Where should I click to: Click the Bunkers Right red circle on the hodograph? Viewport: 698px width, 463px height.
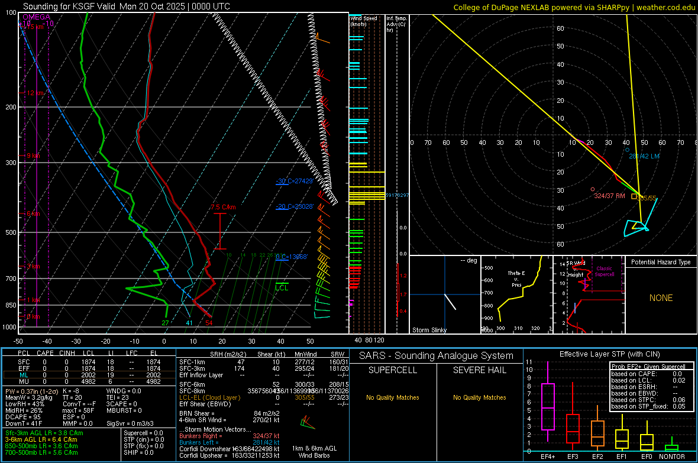(593, 189)
